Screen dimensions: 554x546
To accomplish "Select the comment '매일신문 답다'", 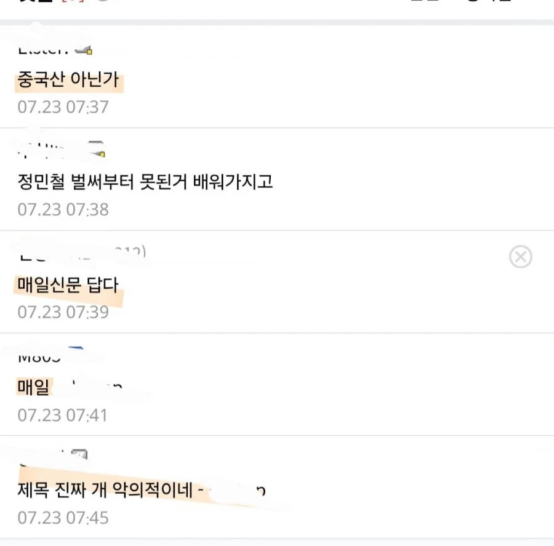I will coord(68,285).
